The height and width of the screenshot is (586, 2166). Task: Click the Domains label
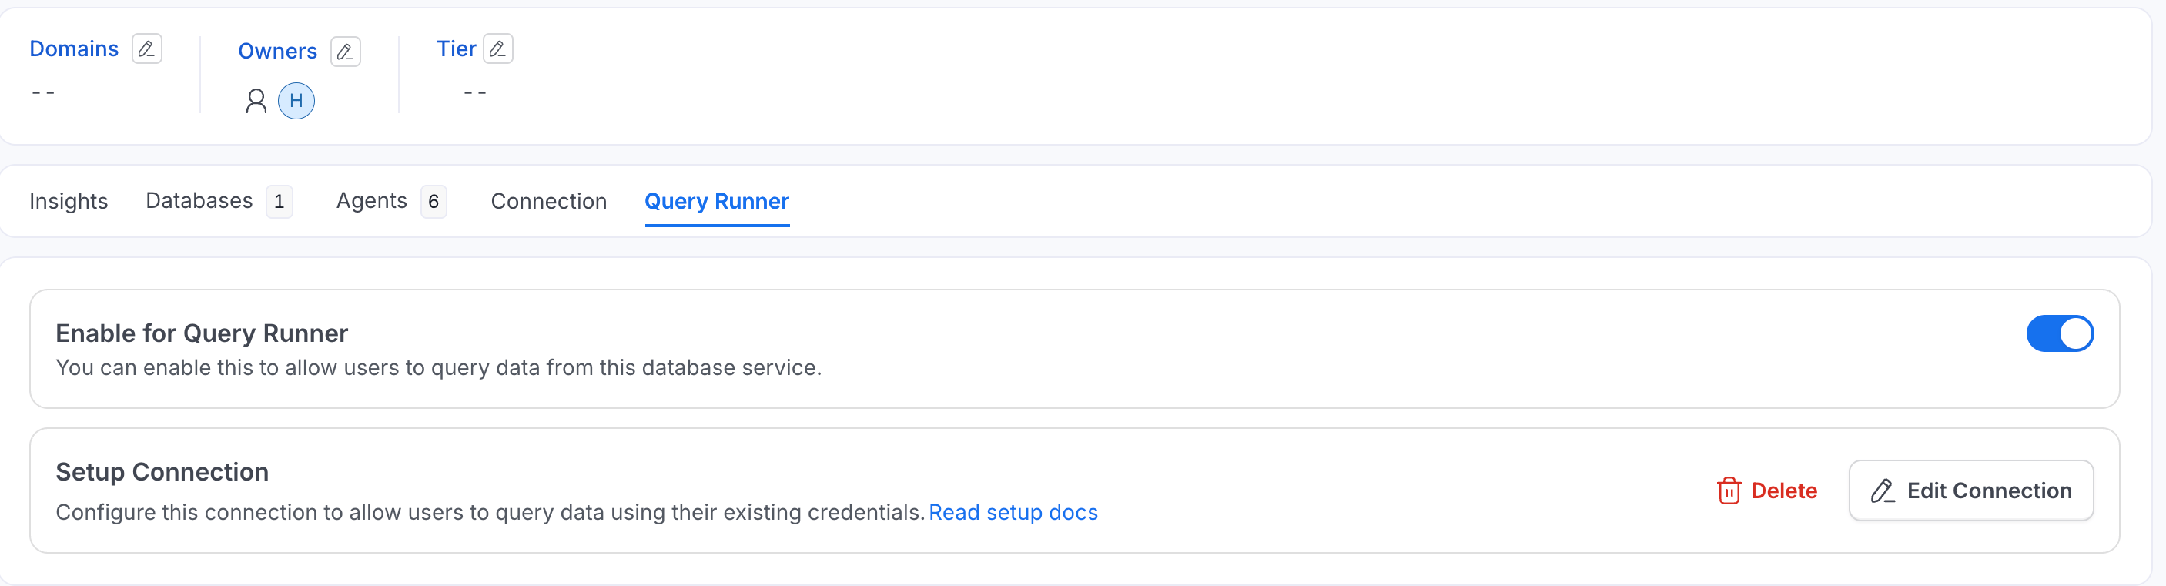coord(74,49)
